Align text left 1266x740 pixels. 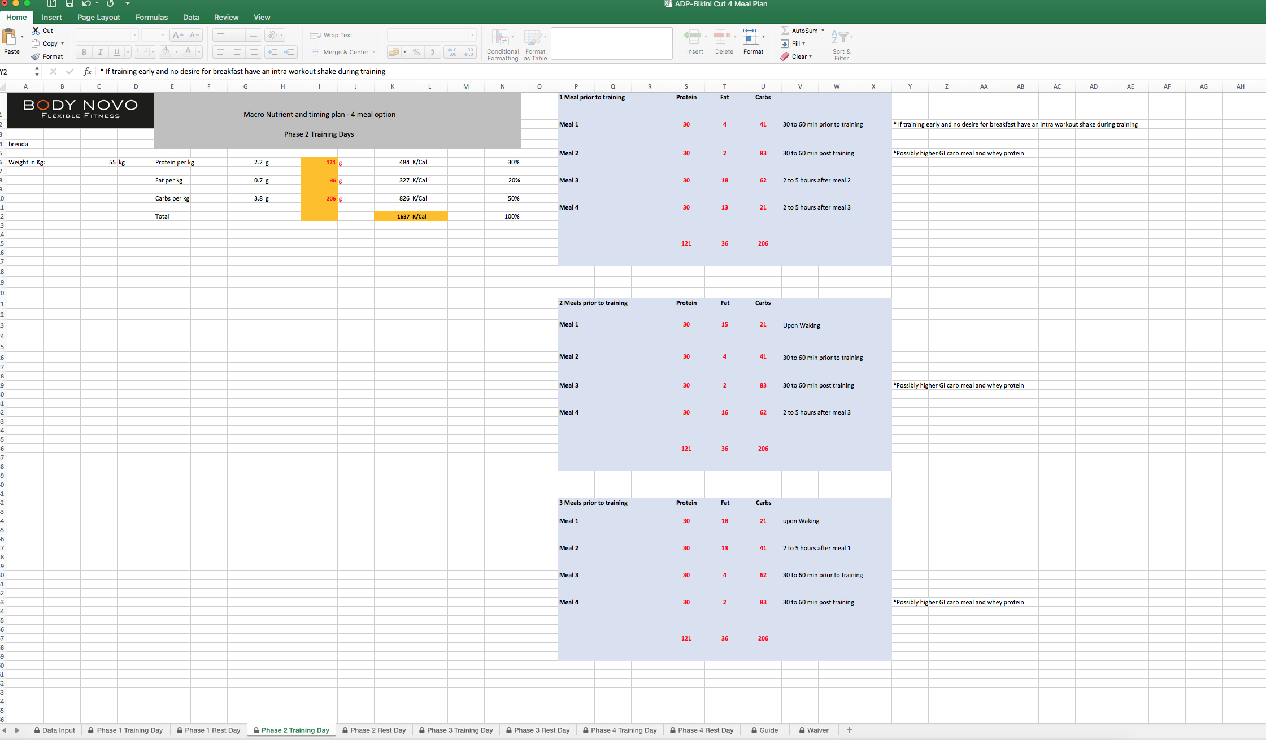click(221, 52)
